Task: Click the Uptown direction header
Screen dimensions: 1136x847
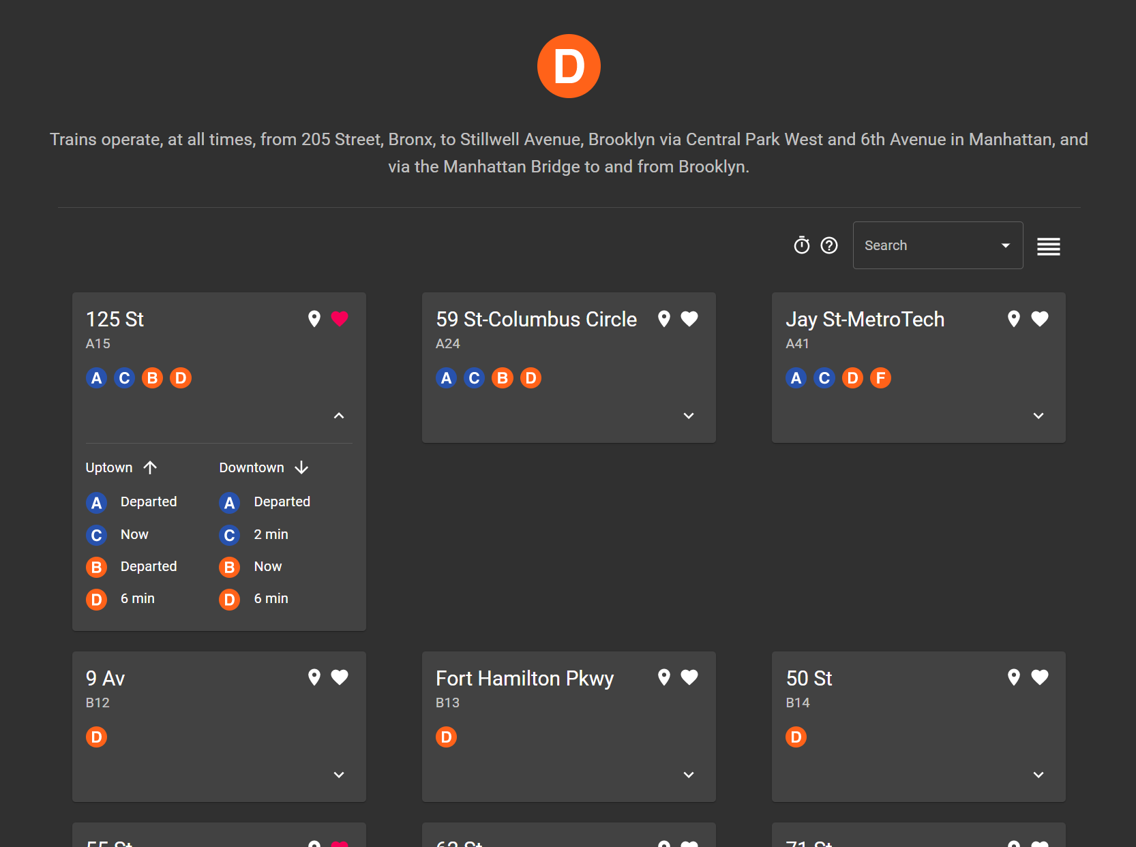Action: click(x=121, y=467)
